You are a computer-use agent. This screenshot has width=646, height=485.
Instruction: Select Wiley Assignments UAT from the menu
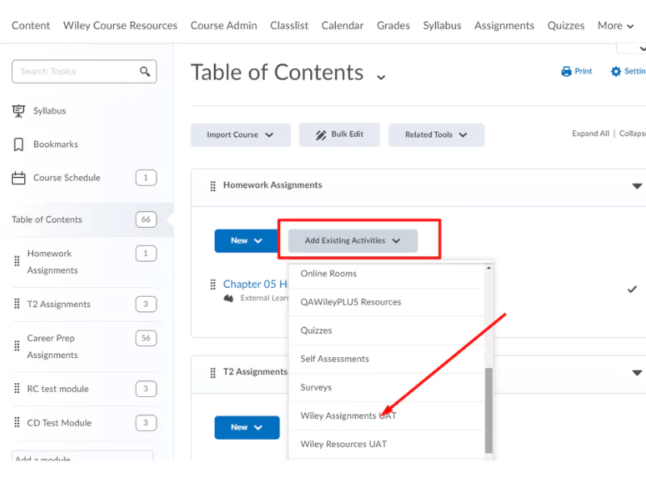(347, 415)
